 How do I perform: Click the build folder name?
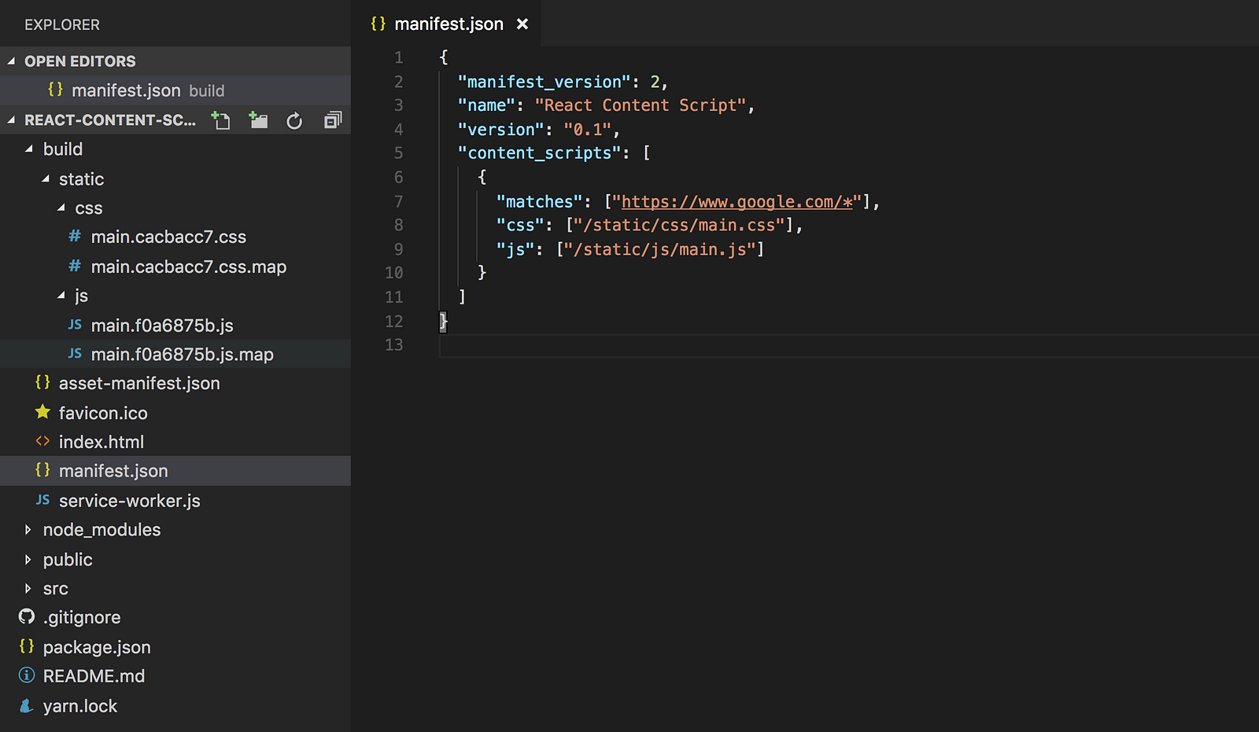coord(63,149)
